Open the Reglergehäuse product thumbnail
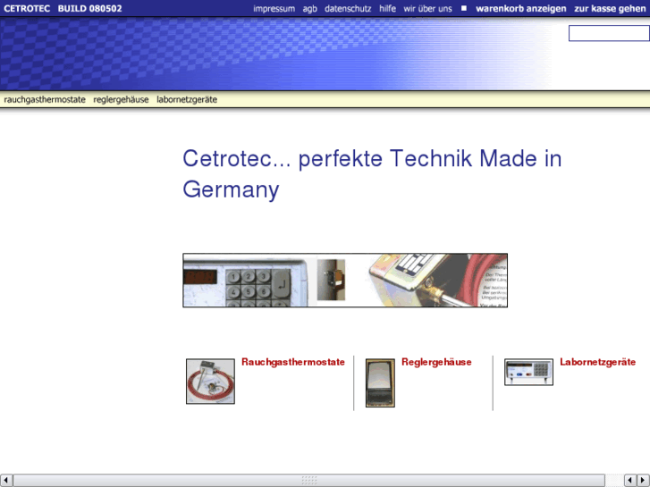Screen dimensions: 650x487 380,383
